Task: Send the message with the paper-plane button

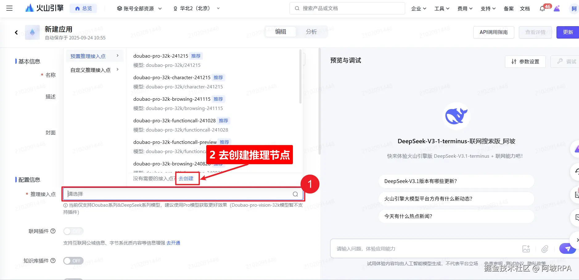Action: point(568,248)
